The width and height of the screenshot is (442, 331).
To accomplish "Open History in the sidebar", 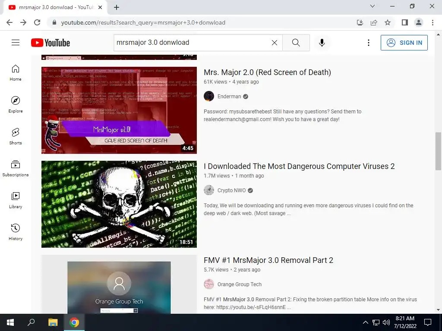I will pyautogui.click(x=16, y=232).
